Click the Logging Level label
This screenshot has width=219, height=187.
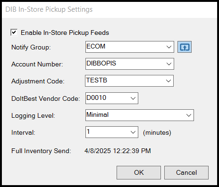click(33, 116)
